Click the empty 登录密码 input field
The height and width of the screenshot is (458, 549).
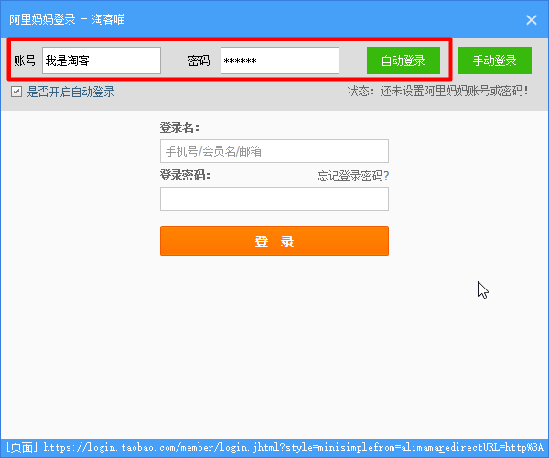[274, 199]
